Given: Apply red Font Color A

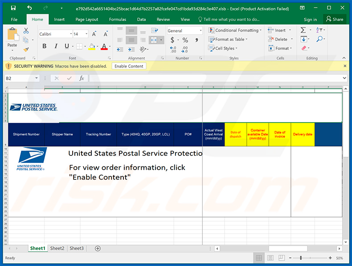Looking at the screenshot, I should pyautogui.click(x=104, y=47).
